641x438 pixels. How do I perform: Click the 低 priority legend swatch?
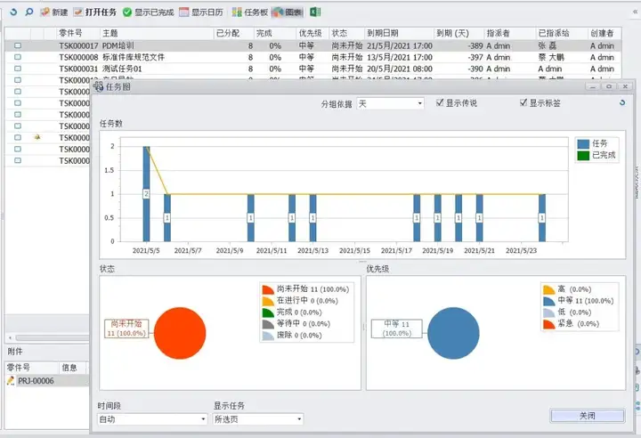click(549, 312)
